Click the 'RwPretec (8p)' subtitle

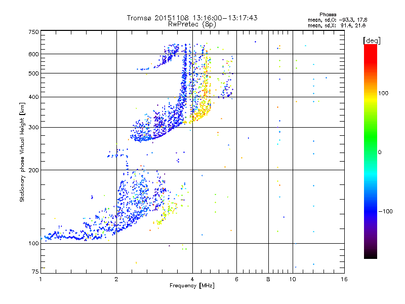click(x=192, y=24)
